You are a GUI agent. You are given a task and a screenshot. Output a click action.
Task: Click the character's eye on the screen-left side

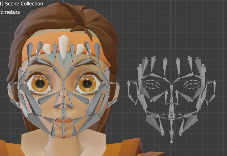40,84
